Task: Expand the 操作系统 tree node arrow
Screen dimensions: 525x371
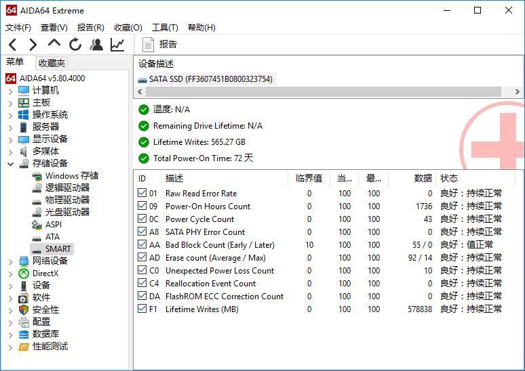Action: (x=11, y=116)
